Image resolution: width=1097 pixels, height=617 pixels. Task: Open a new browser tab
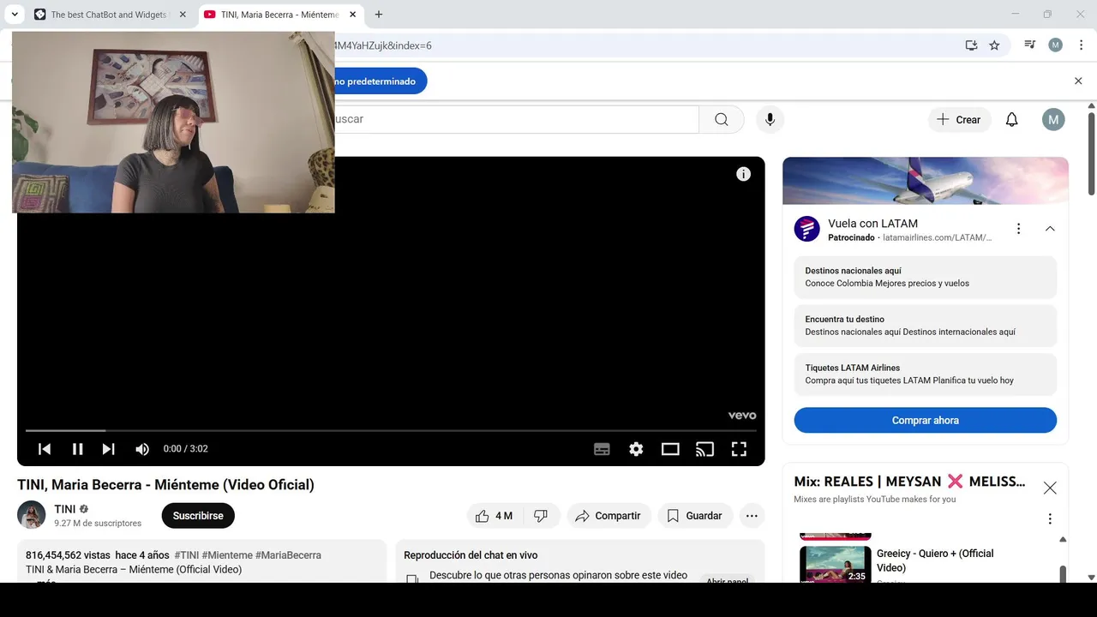pos(379,15)
